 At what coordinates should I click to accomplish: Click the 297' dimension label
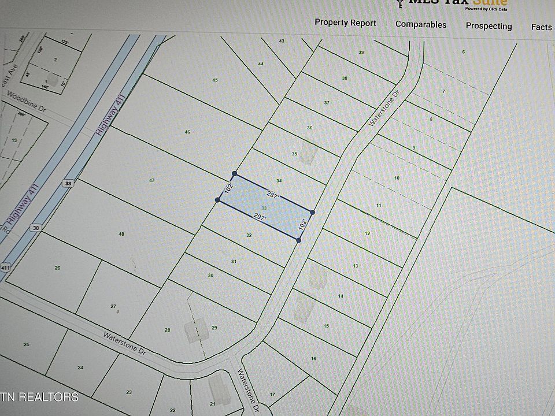coord(260,217)
